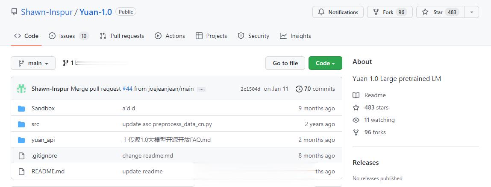The image size is (491, 187).
Task: Click the fork icon beside 96 forks
Action: (x=356, y=132)
